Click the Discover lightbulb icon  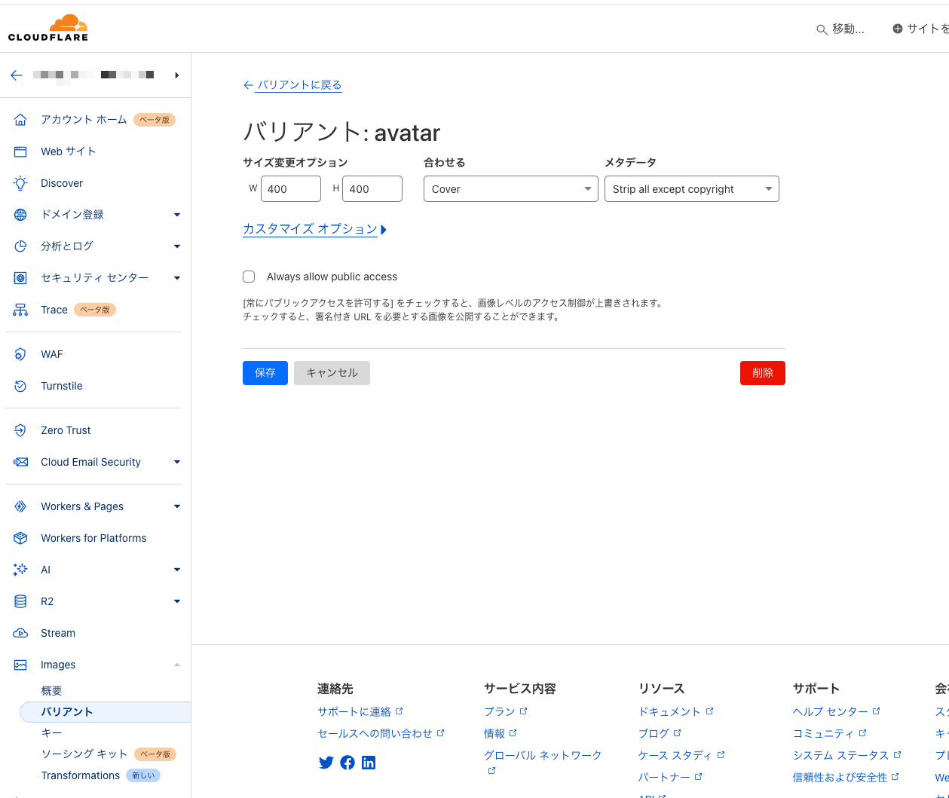coord(20,183)
